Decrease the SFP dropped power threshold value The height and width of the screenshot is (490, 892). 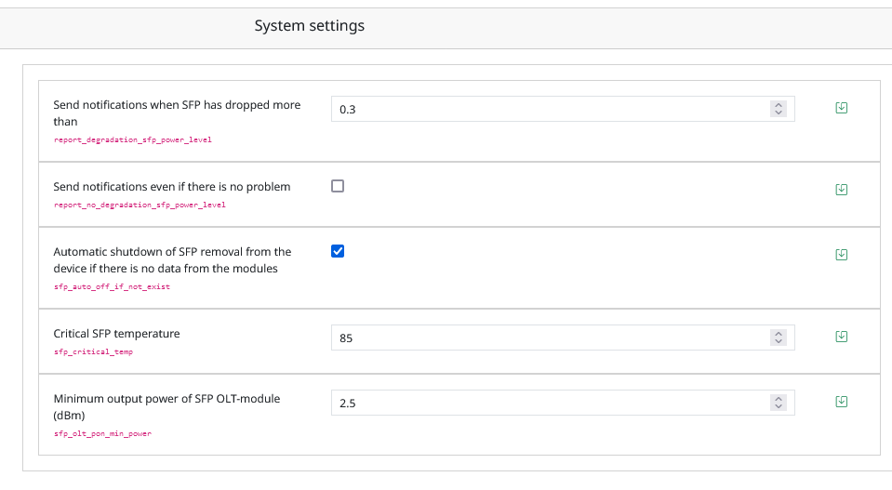[779, 113]
